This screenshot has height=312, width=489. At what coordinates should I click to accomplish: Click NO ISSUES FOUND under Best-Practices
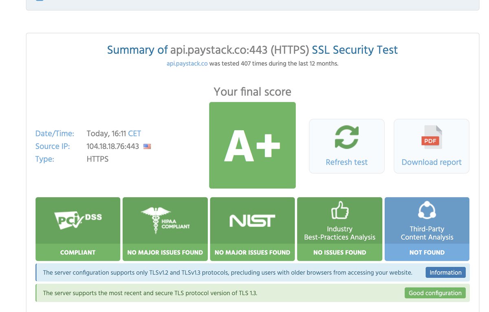(340, 253)
